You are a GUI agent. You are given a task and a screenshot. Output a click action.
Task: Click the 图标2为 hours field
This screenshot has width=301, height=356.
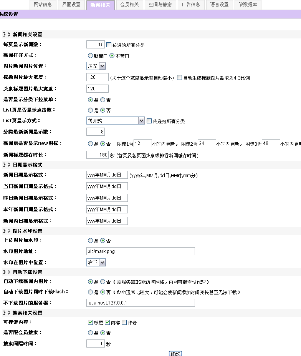pyautogui.click(x=207, y=143)
